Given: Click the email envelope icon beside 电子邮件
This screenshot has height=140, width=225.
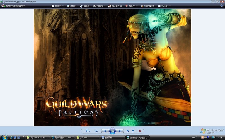Looking at the screenshot, I should (x=110, y=6).
